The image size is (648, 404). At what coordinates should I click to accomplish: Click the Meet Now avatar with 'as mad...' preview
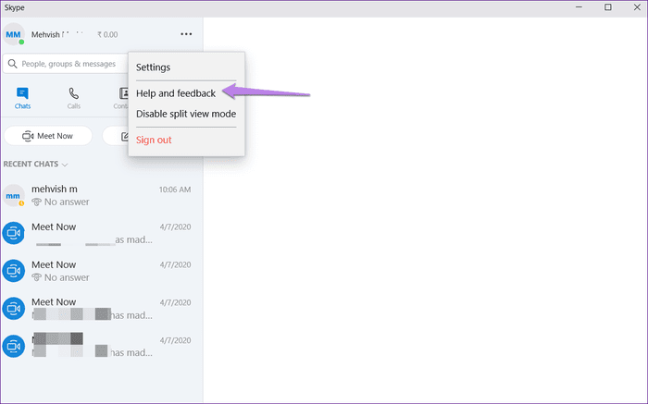click(14, 233)
